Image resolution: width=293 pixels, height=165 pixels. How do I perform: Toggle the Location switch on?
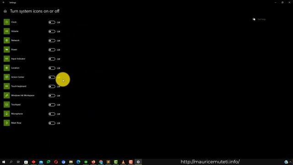point(52,68)
